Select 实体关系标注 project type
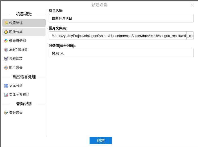This screenshot has height=147, width=198. [x=24, y=95]
